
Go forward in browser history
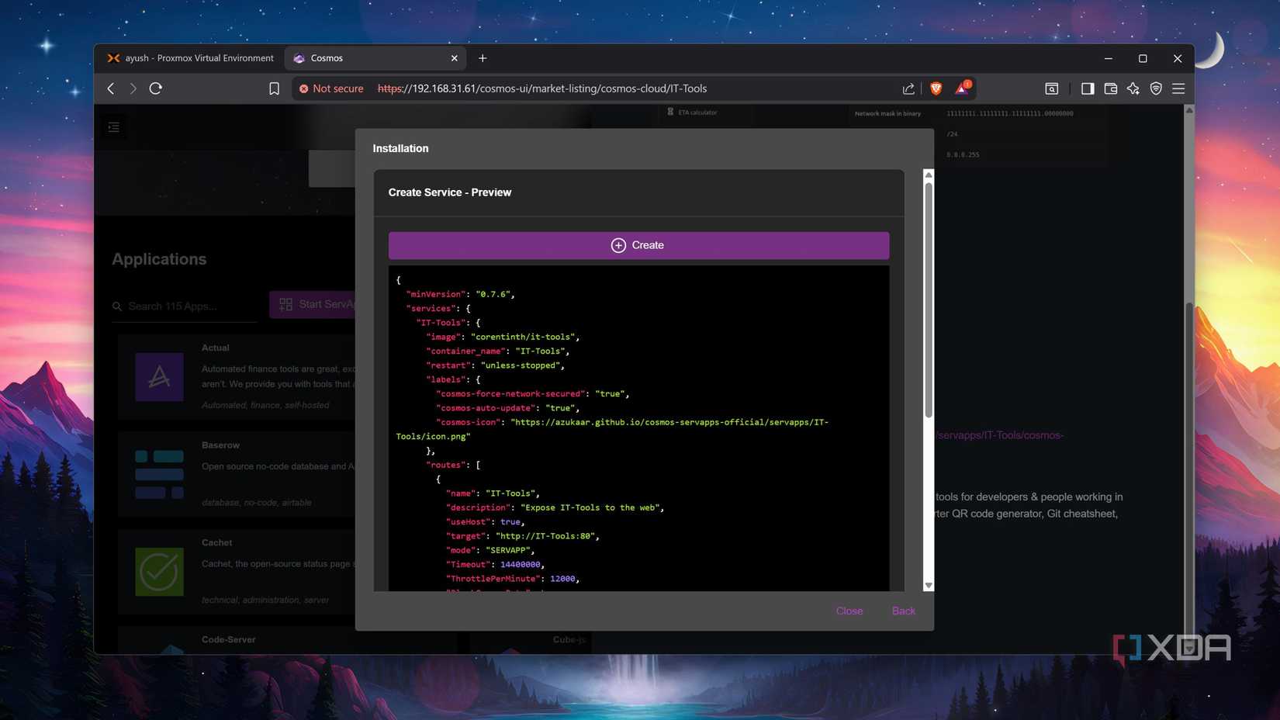[133, 88]
